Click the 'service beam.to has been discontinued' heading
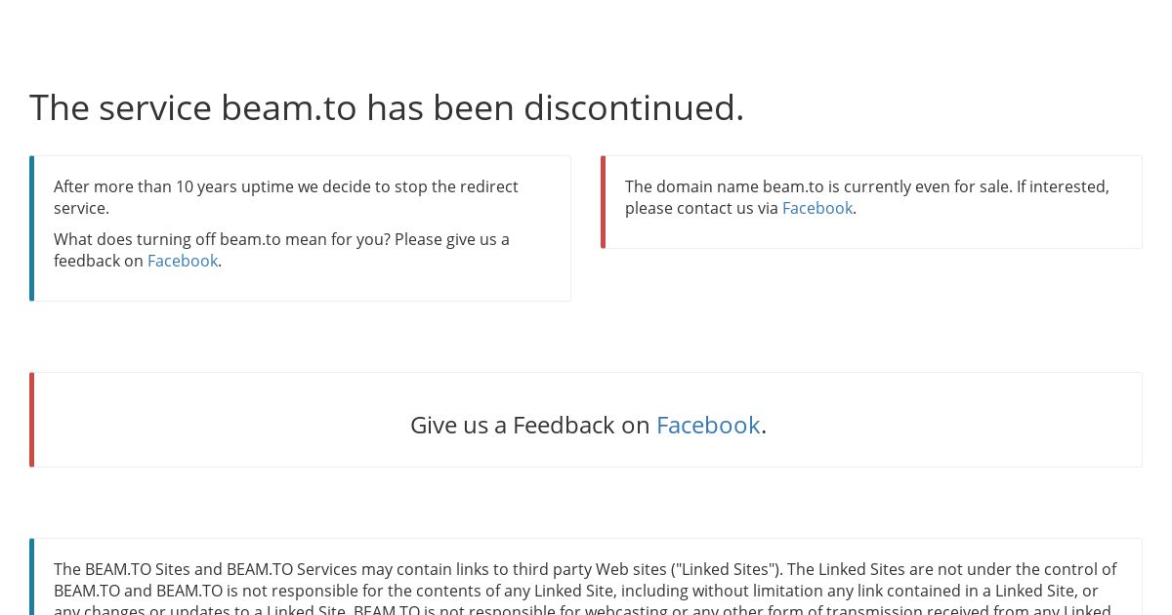Screen dimensions: 1172x615 coord(387,107)
